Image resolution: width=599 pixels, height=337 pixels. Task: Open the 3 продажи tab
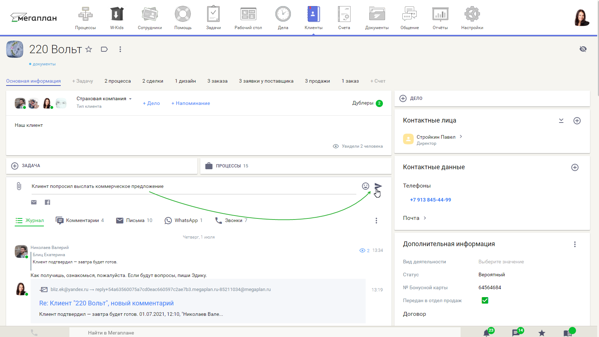(317, 81)
